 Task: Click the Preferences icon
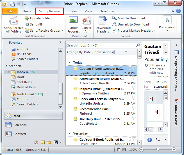pyautogui.click(x=167, y=20)
